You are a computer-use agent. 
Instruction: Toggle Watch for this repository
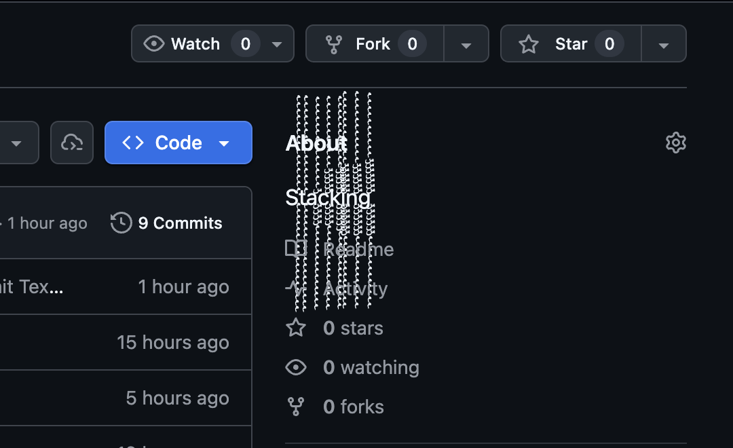(x=195, y=44)
